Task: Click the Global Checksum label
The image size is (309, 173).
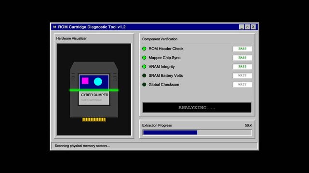Action: tap(164, 85)
